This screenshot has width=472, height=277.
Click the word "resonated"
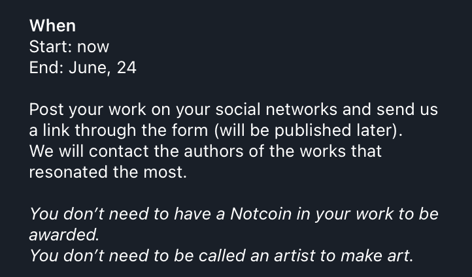coord(69,172)
